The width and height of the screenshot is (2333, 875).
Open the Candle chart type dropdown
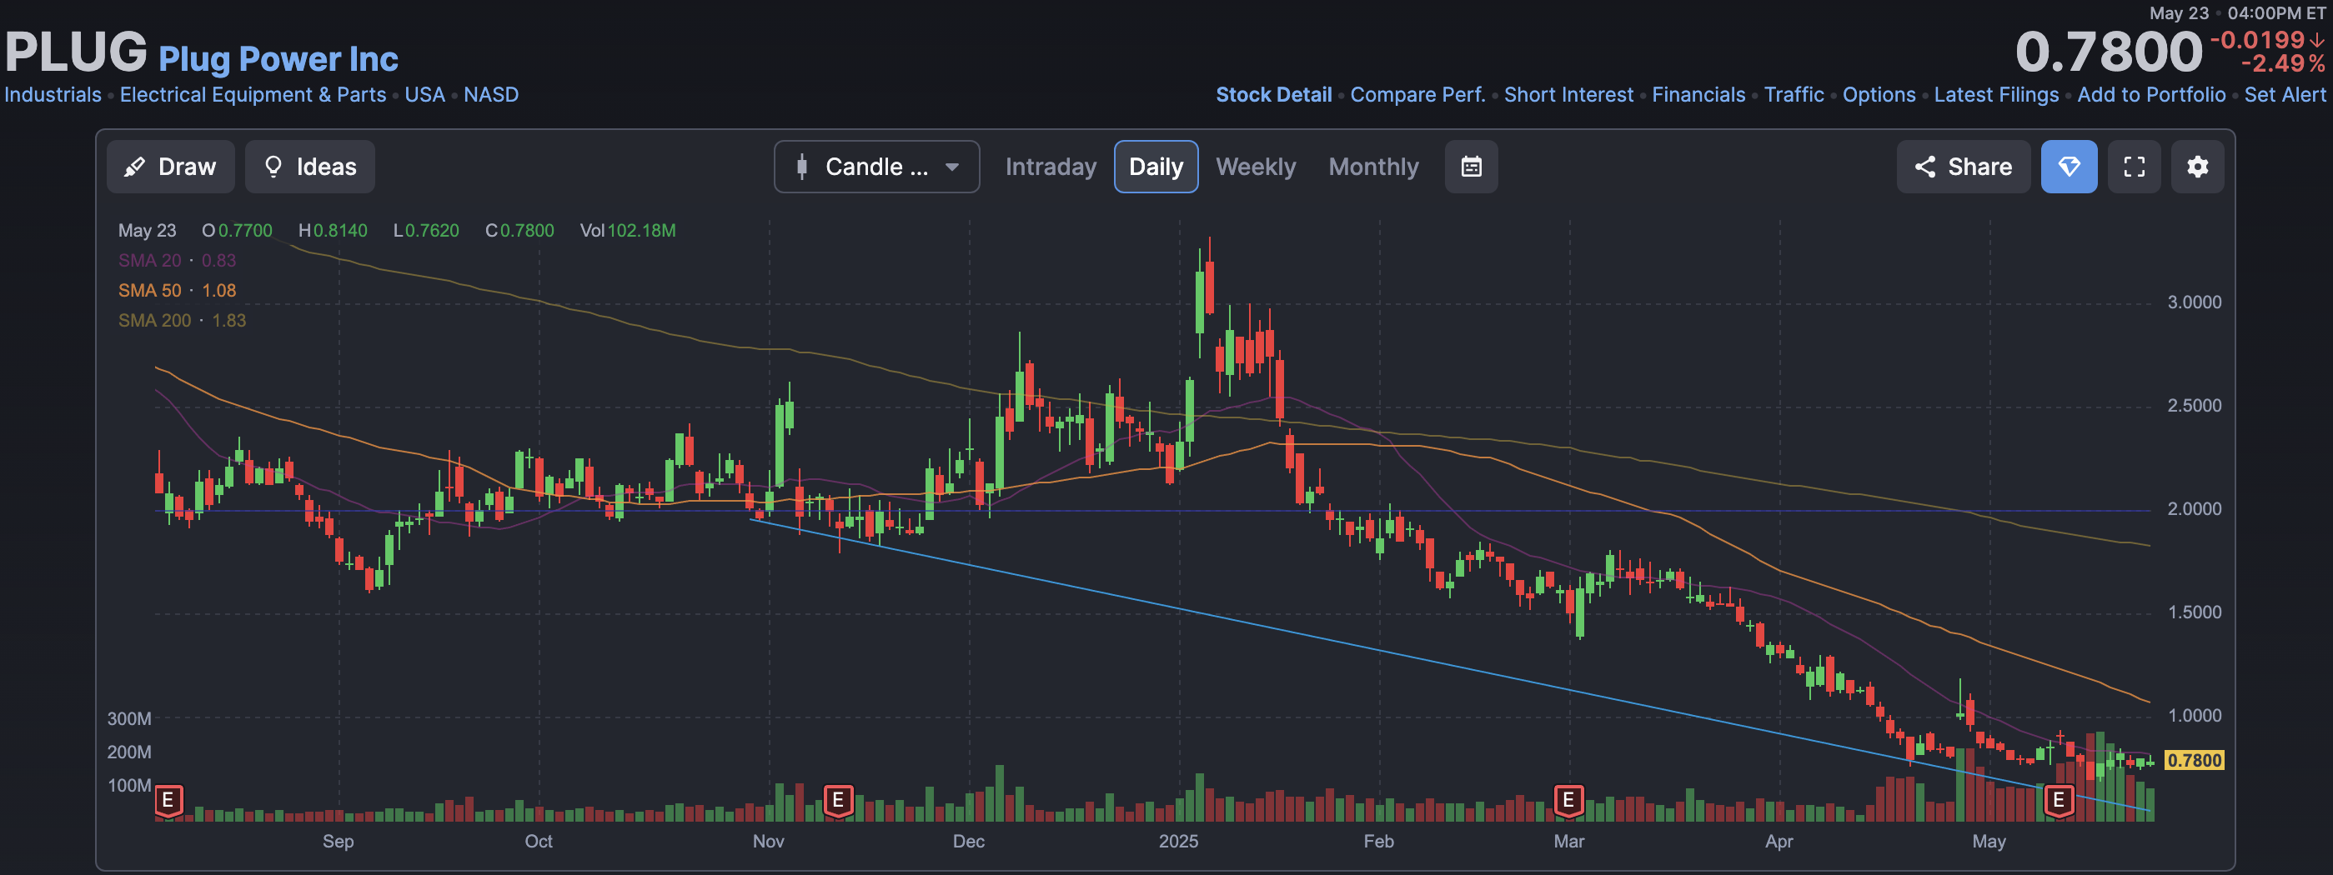point(876,167)
